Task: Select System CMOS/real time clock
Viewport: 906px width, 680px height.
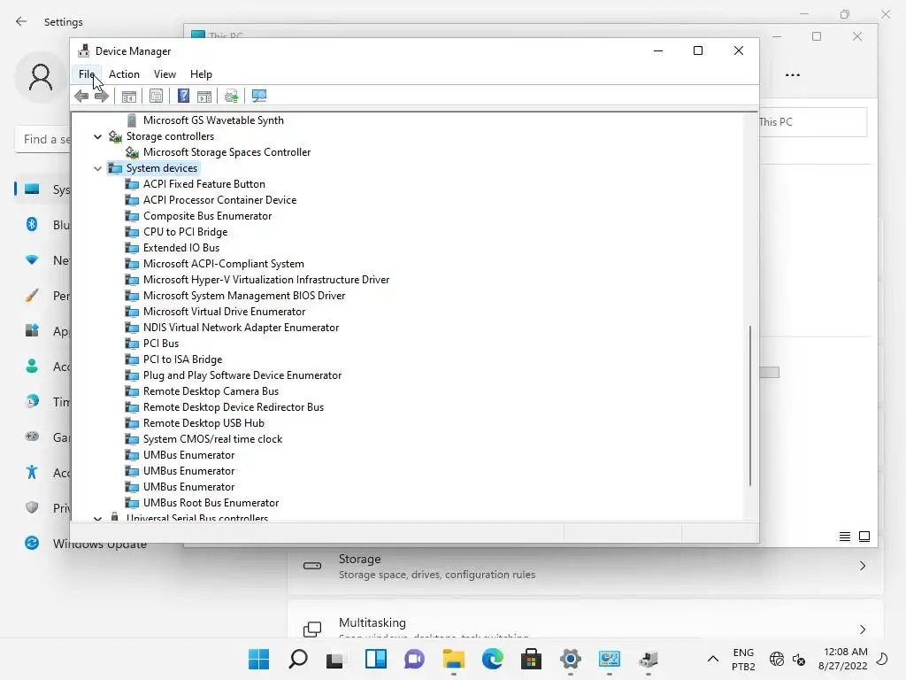Action: point(212,439)
